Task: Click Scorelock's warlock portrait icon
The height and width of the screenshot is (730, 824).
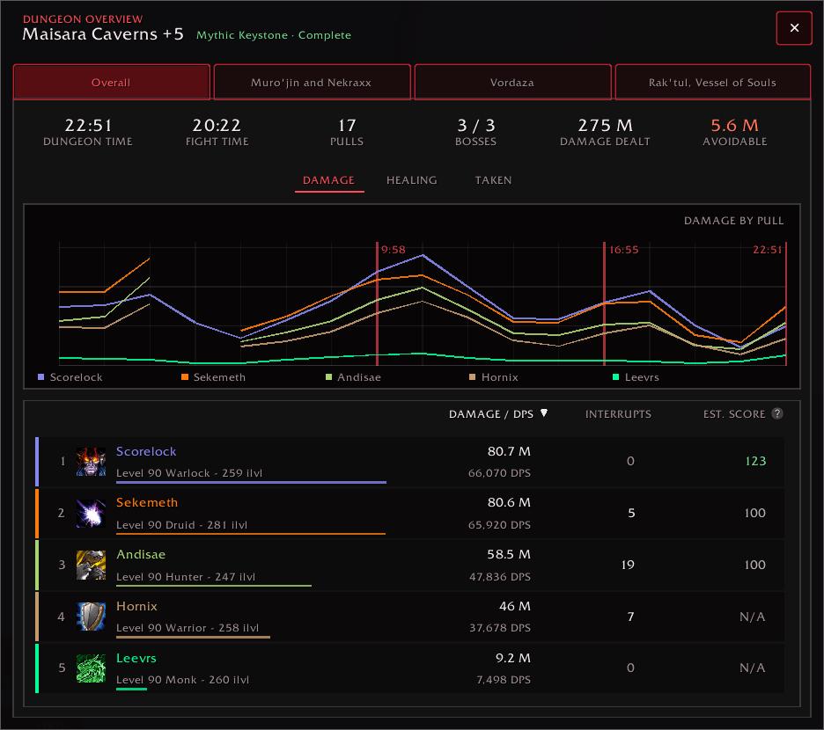Action: tap(91, 462)
